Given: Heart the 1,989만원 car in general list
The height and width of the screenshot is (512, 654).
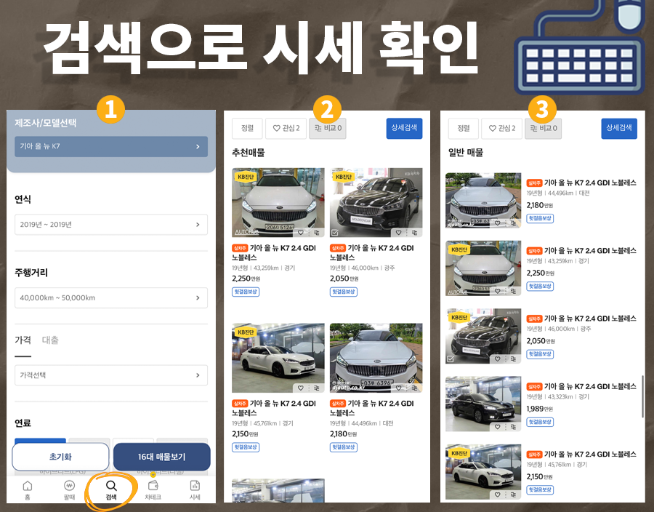Looking at the screenshot, I should coord(498,427).
